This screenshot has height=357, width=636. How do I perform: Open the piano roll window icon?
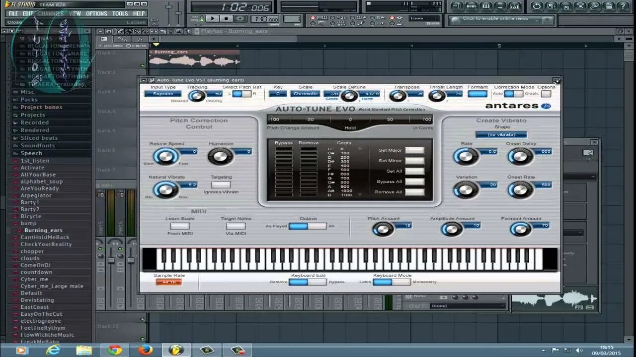click(486, 6)
